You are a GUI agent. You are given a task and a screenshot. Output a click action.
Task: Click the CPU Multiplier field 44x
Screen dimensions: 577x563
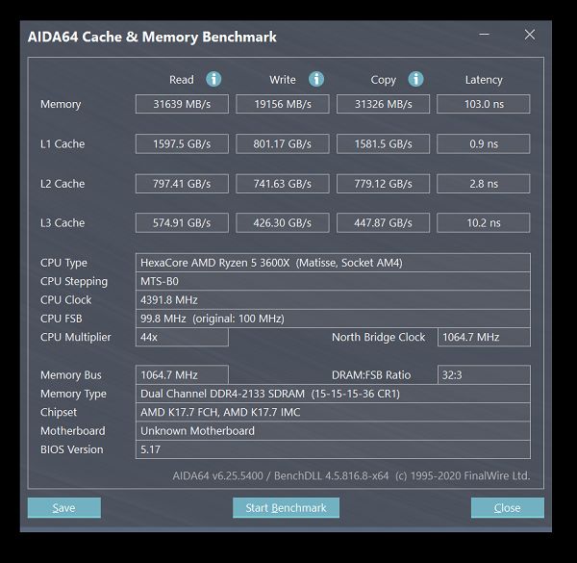tap(182, 337)
